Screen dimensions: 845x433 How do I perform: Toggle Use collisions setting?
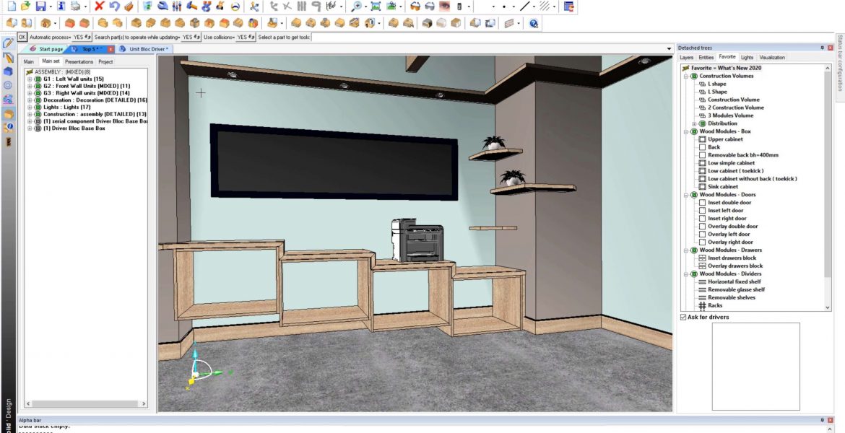244,37
